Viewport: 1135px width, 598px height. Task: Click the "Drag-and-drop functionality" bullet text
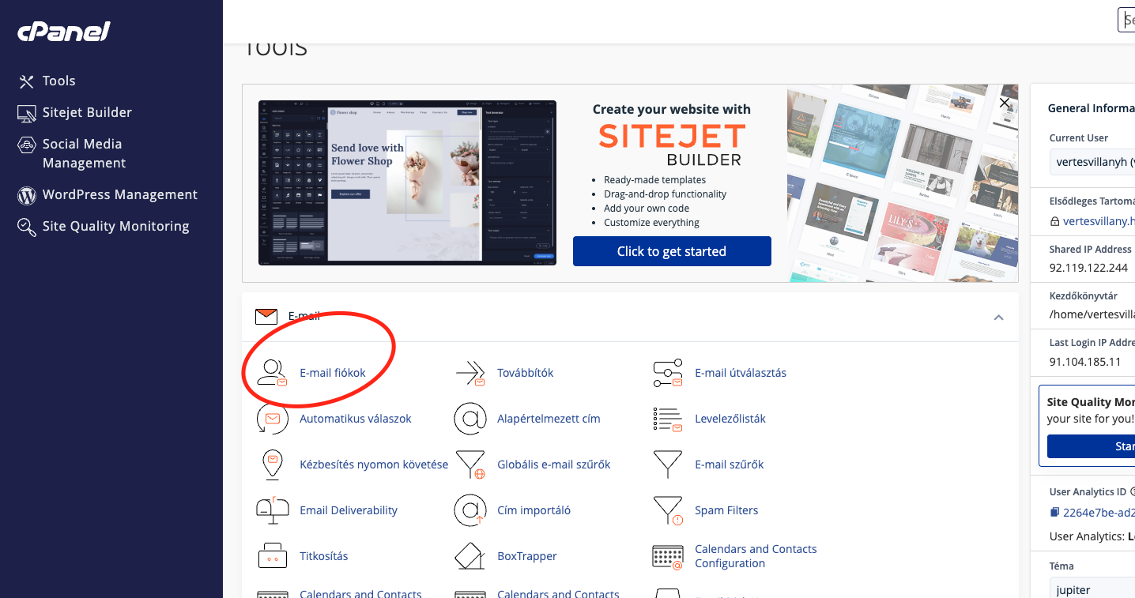(x=665, y=194)
